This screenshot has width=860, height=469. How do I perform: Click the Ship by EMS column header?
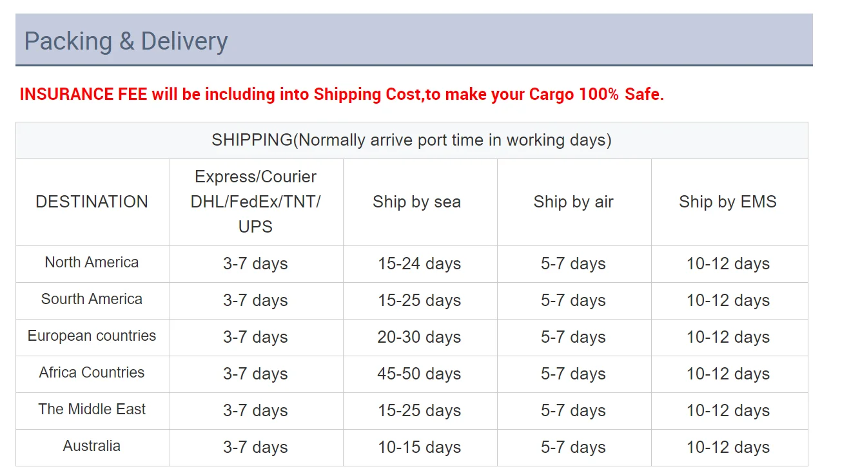727,202
